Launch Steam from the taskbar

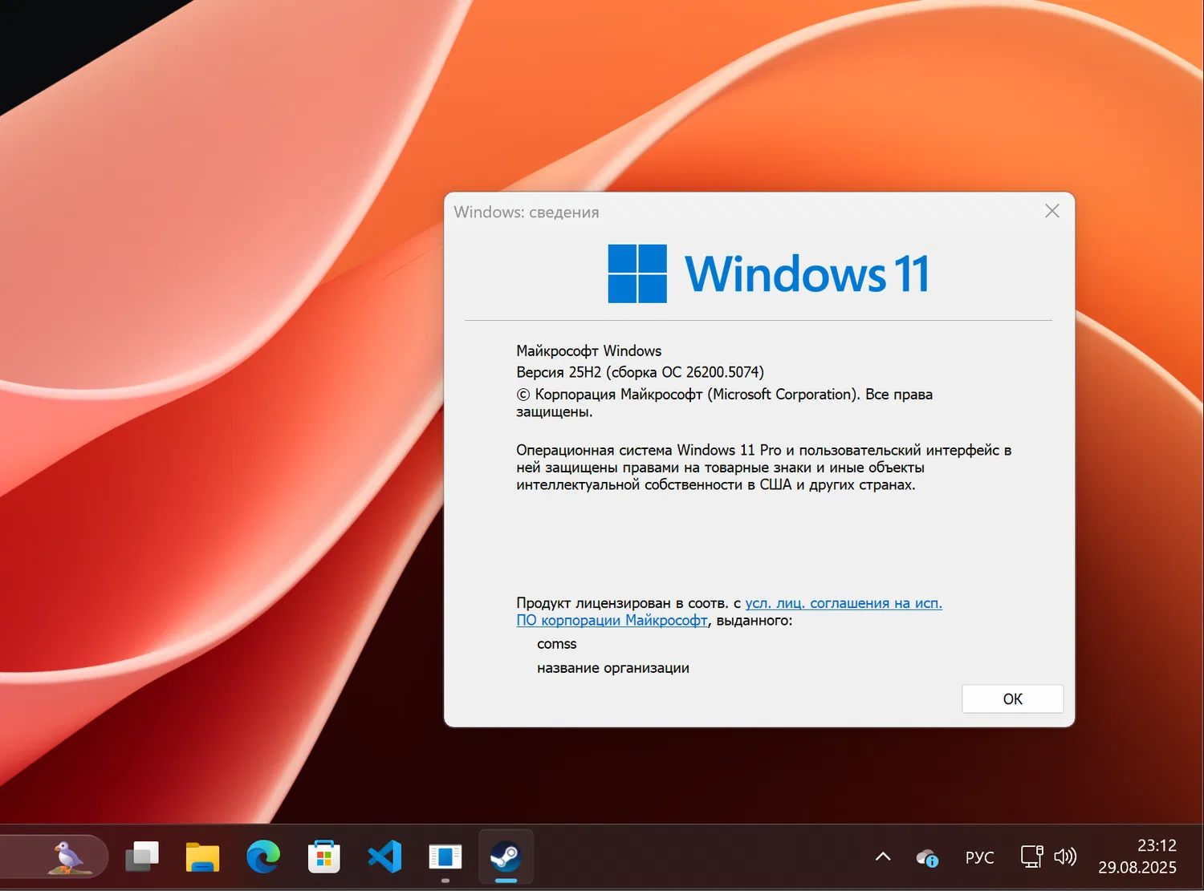pos(506,857)
